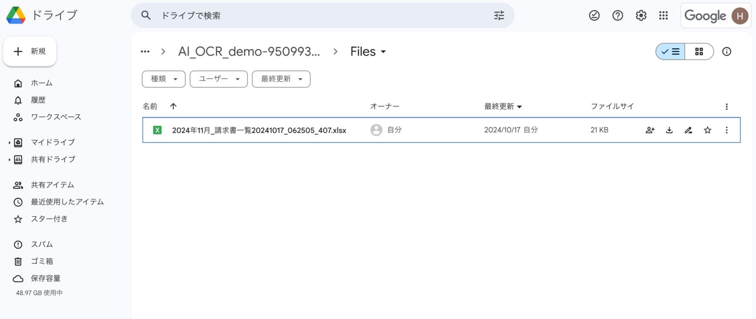Open the Google apps grid
The height and width of the screenshot is (319, 756).
[x=663, y=15]
